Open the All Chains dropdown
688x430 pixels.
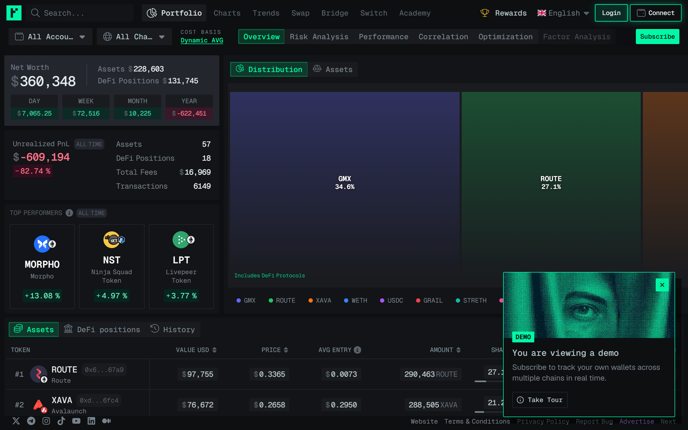134,37
